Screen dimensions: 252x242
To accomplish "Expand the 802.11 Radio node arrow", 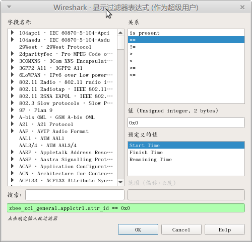I will [x=12, y=82].
